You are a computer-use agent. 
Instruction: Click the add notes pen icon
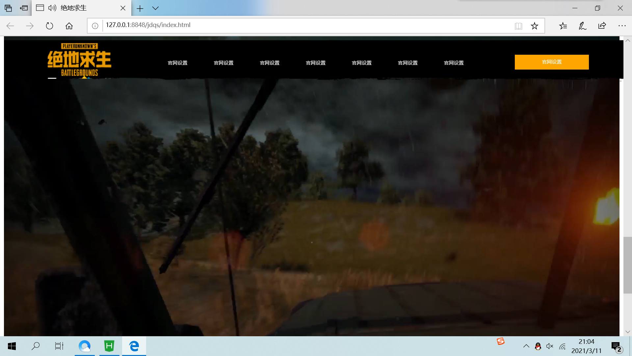tap(582, 26)
